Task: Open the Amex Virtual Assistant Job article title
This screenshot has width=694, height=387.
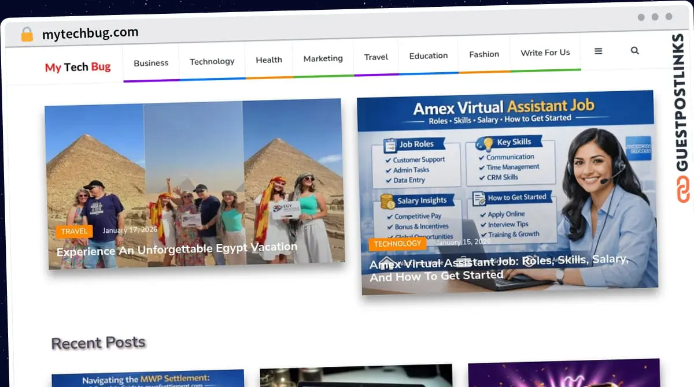Action: [500, 268]
